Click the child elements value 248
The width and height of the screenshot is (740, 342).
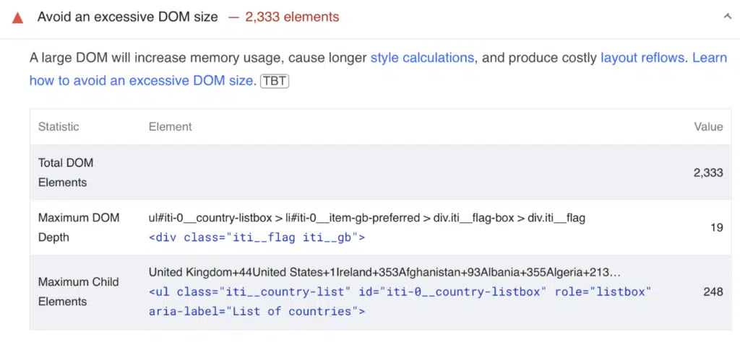tap(713, 291)
